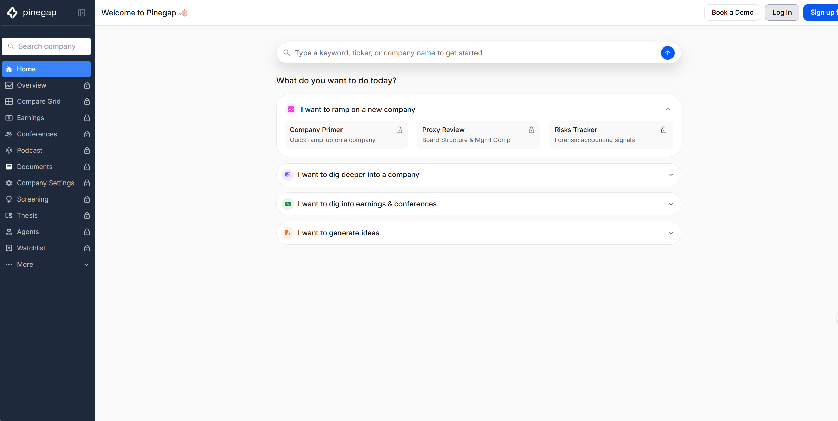The width and height of the screenshot is (838, 421).
Task: Open Documents from the sidebar
Action: click(46, 167)
